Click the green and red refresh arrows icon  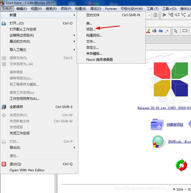[x=181, y=165]
